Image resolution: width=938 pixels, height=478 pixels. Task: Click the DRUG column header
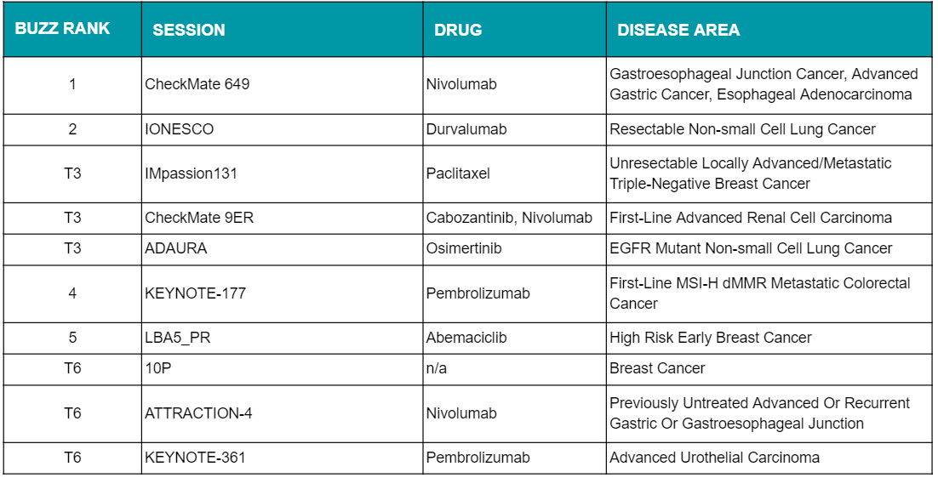[514, 29]
